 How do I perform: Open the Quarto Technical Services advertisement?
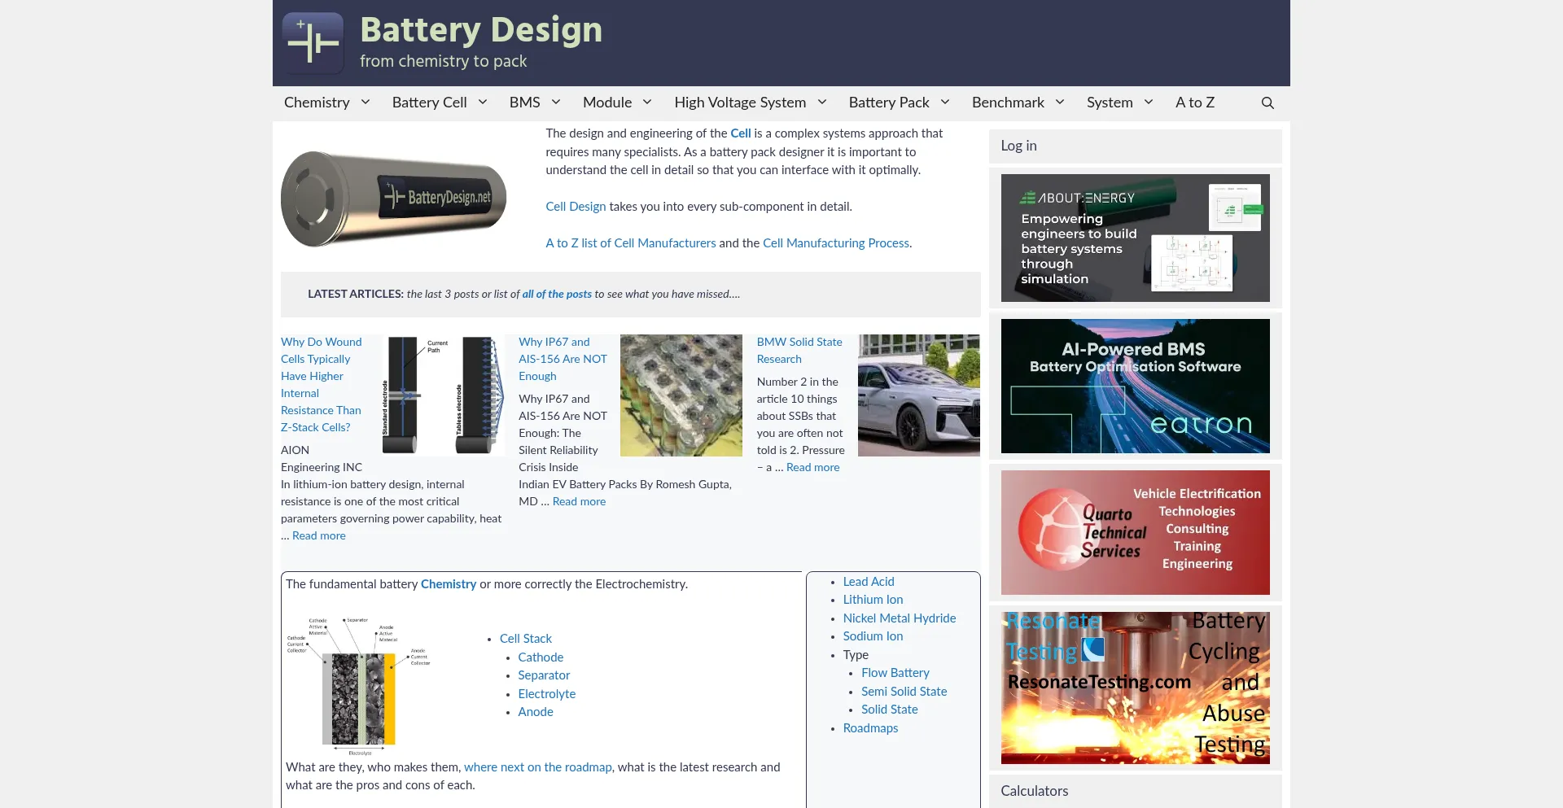[1135, 532]
